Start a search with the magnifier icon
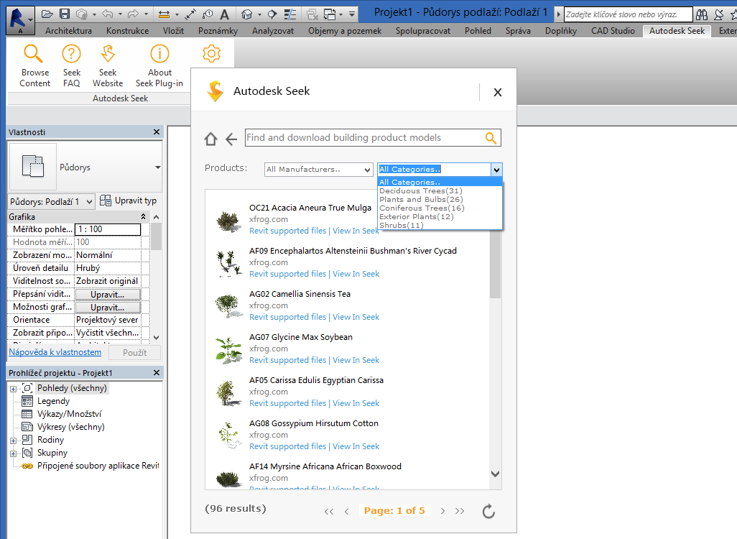737x539 pixels. (x=491, y=137)
